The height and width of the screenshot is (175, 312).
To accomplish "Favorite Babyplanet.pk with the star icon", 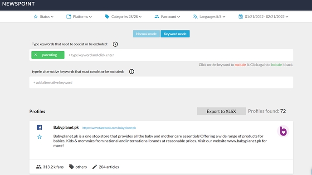I will coord(39,137).
